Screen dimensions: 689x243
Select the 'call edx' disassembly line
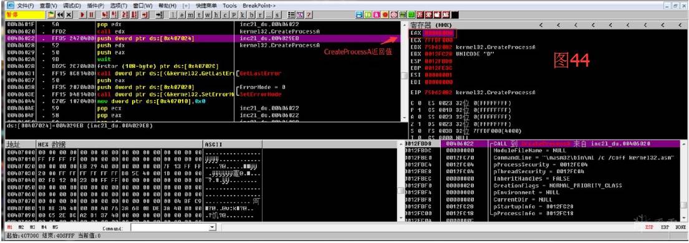(203, 32)
